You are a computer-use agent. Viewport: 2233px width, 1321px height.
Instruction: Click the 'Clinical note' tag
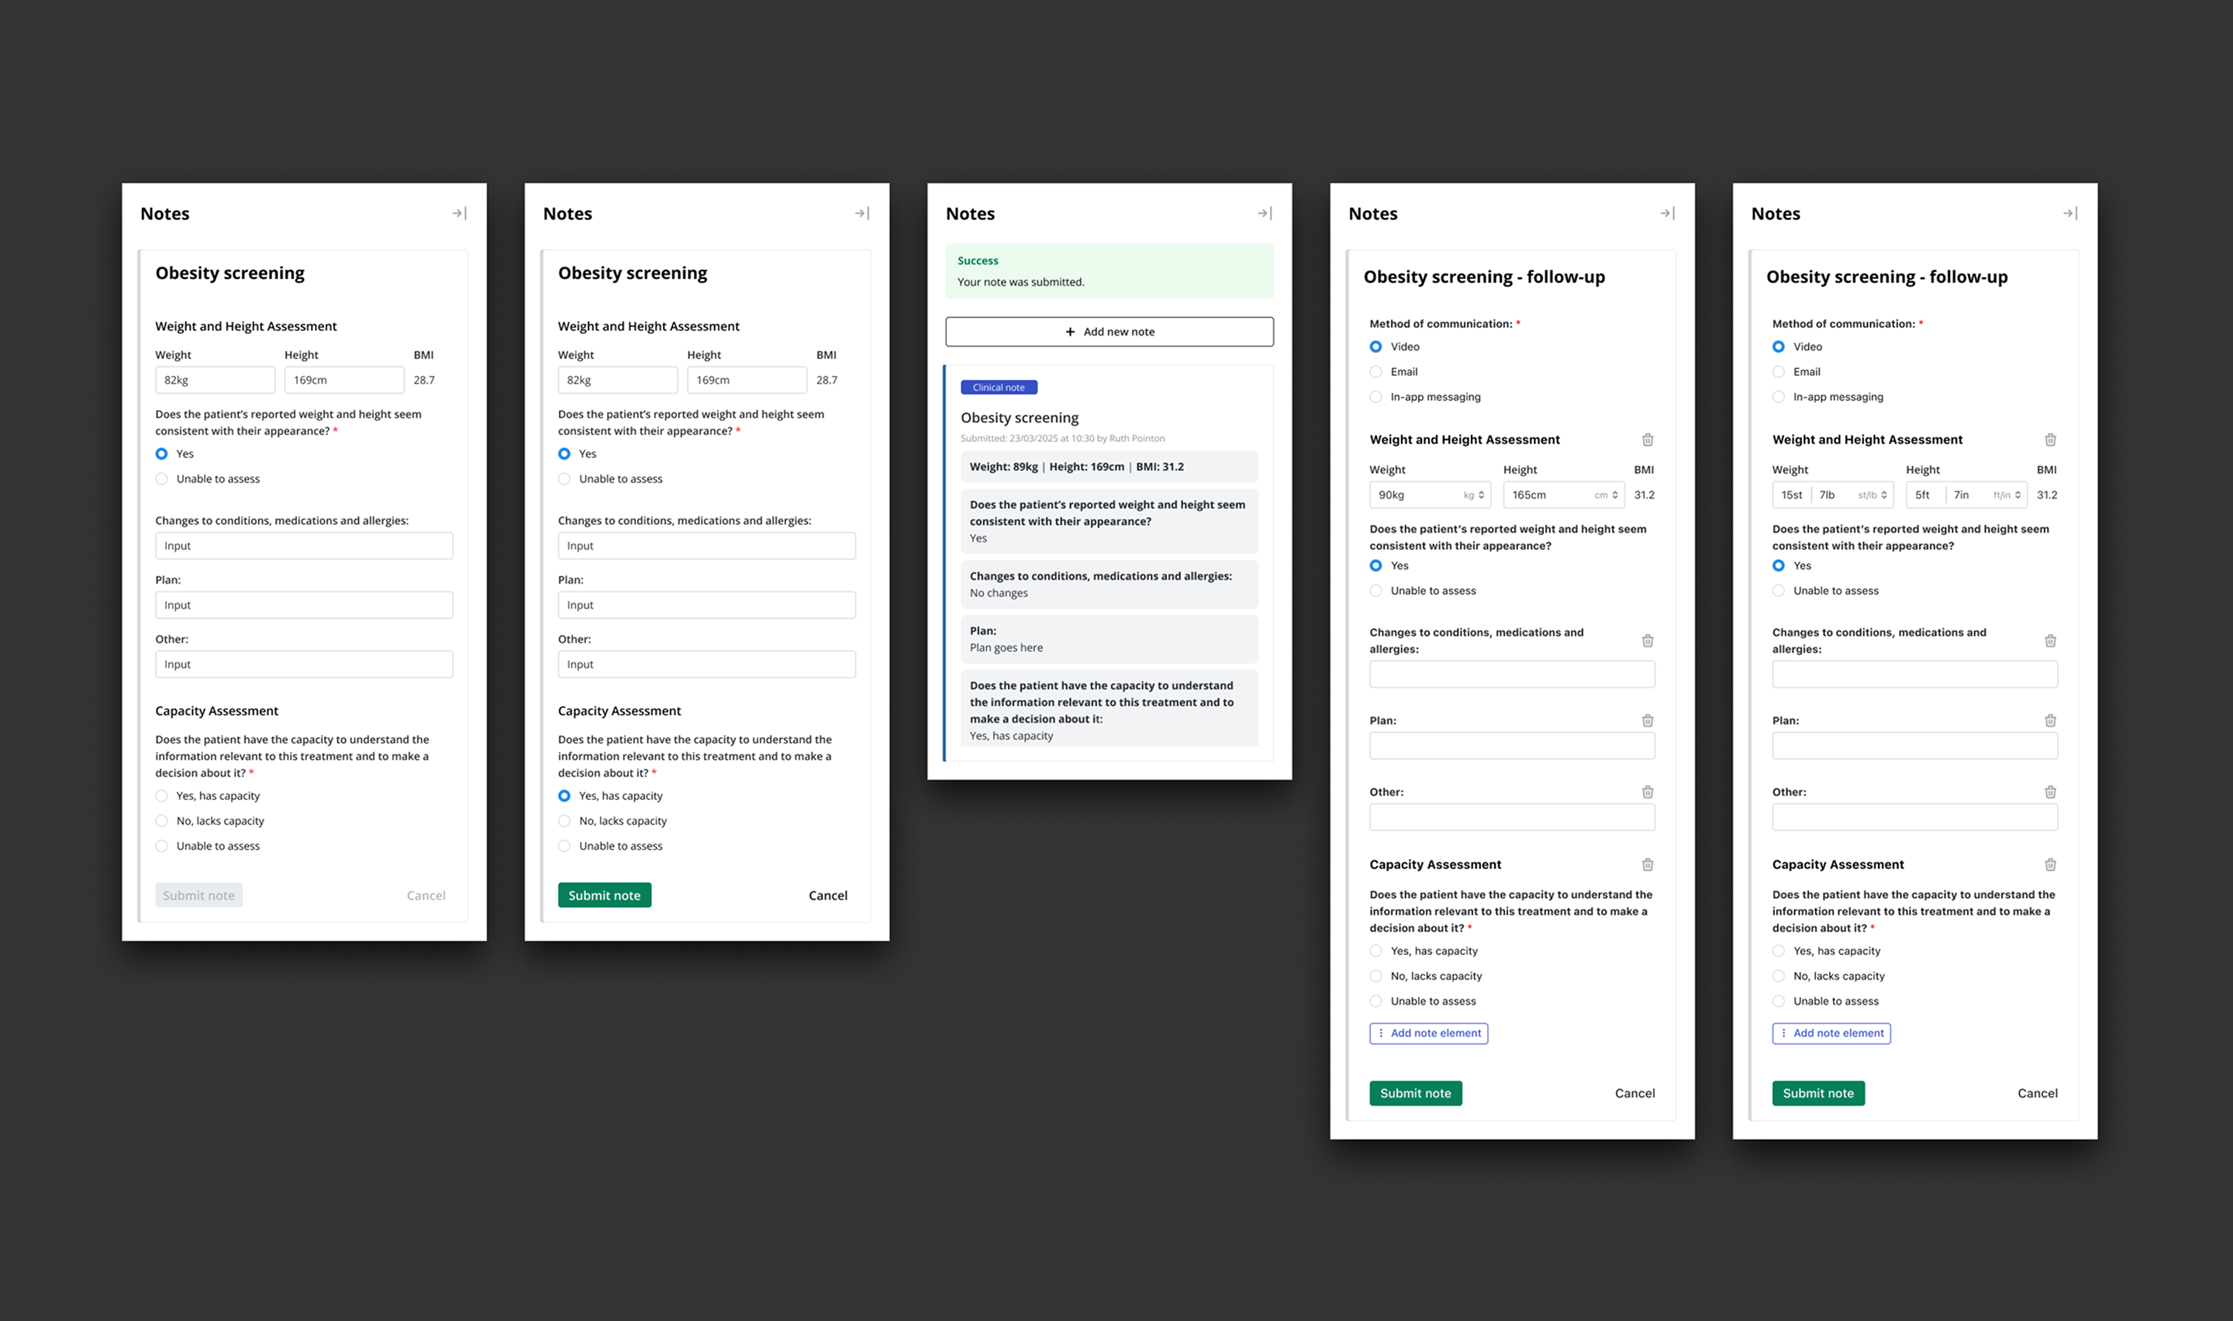click(x=999, y=387)
